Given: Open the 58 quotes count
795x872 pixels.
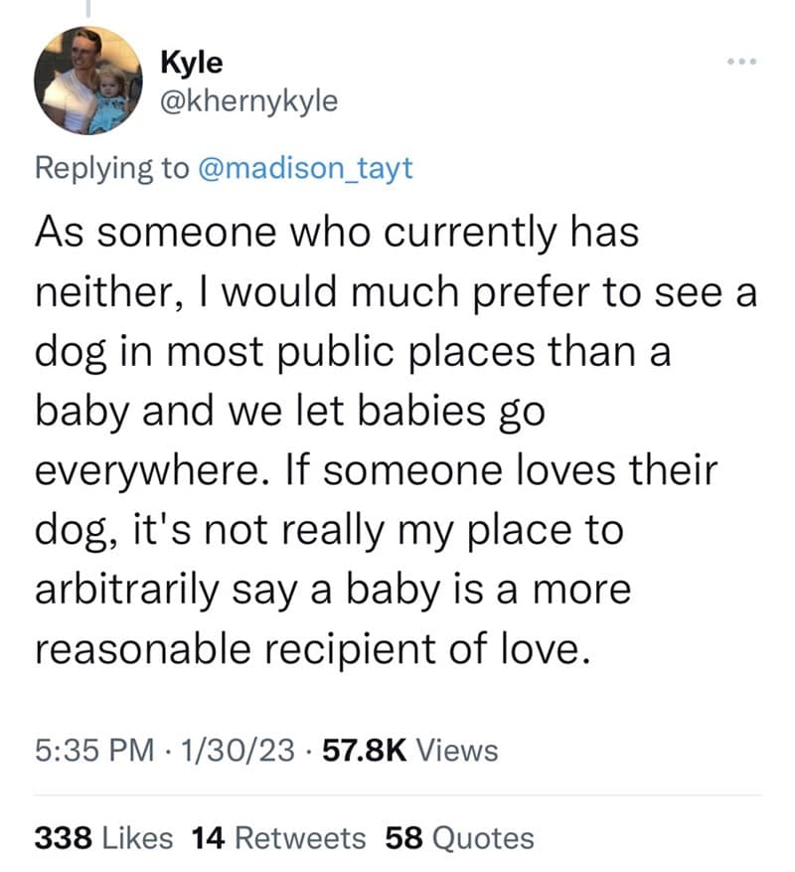Looking at the screenshot, I should (404, 838).
